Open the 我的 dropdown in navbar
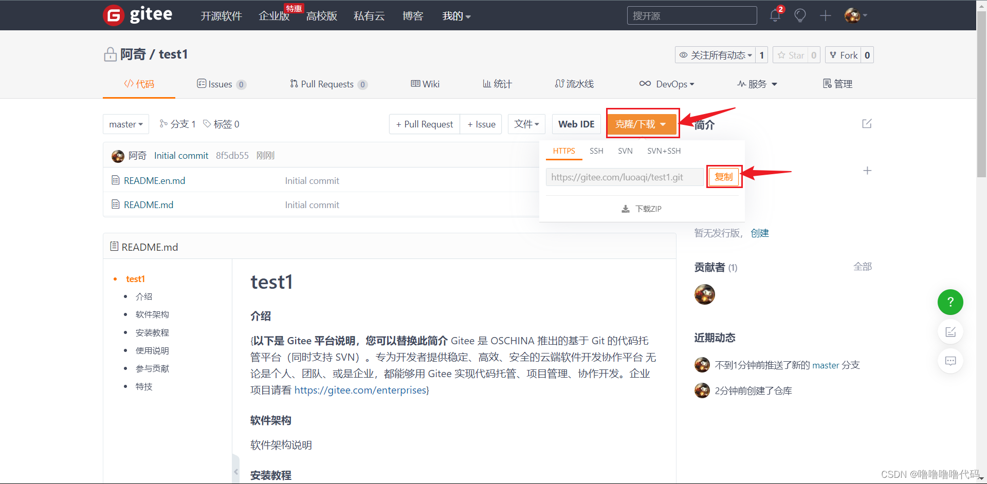Screen dimensions: 987x484 click(x=456, y=16)
